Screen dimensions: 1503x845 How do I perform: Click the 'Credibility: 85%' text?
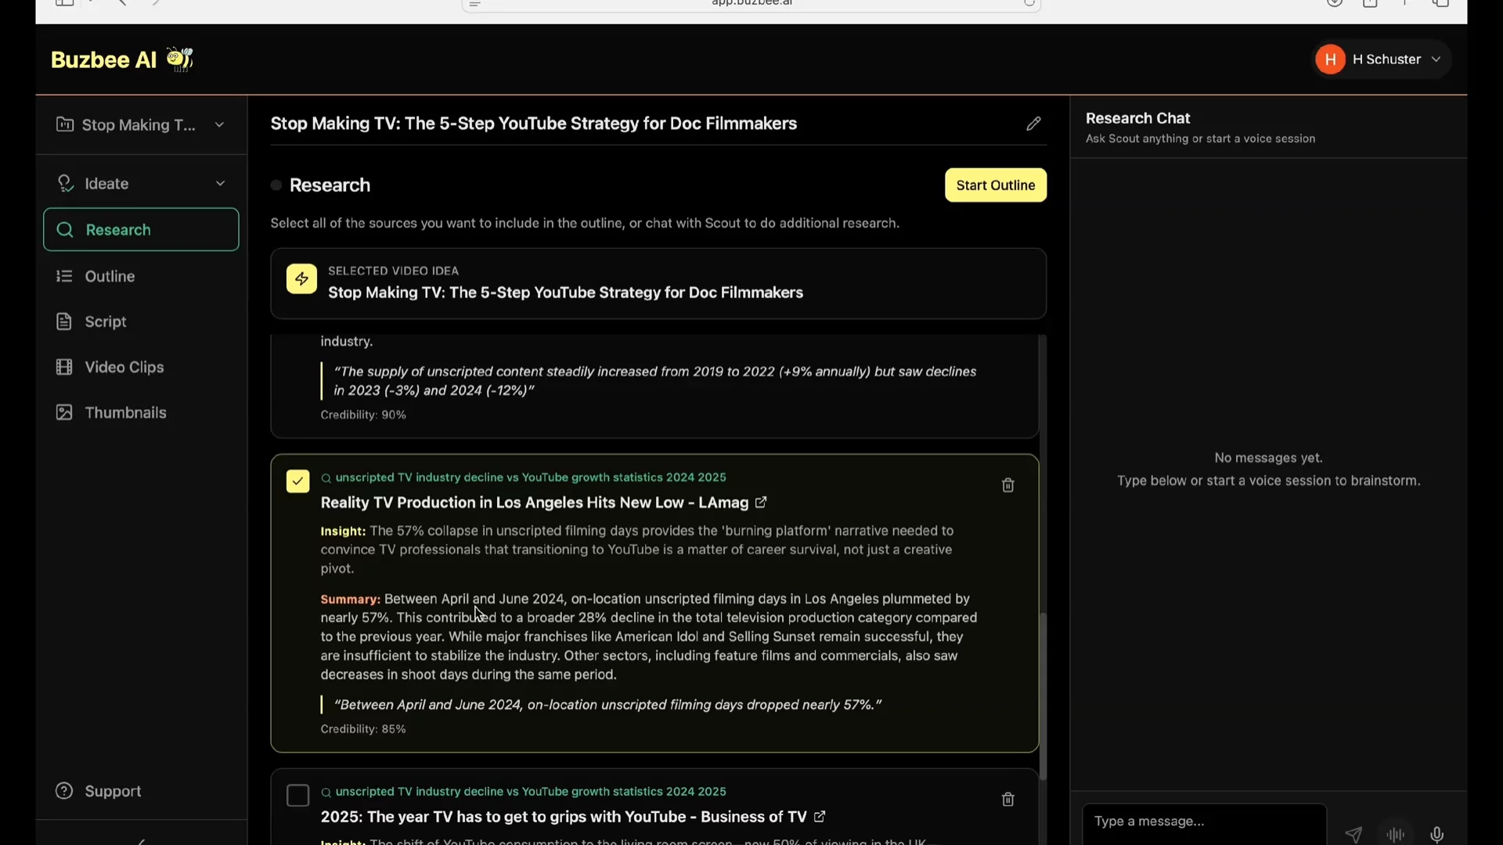[x=363, y=729]
